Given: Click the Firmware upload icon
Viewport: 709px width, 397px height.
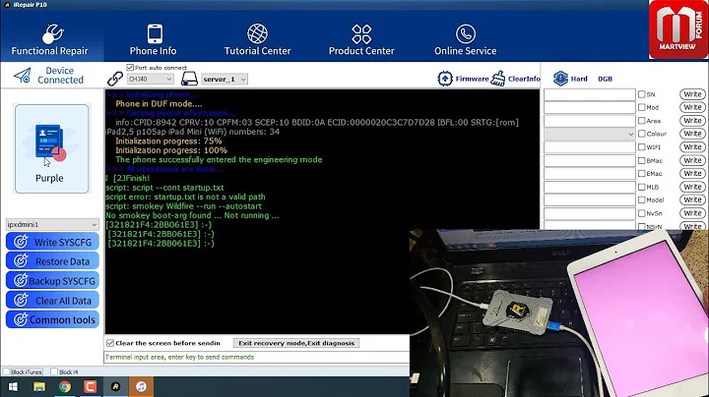Looking at the screenshot, I should (445, 79).
